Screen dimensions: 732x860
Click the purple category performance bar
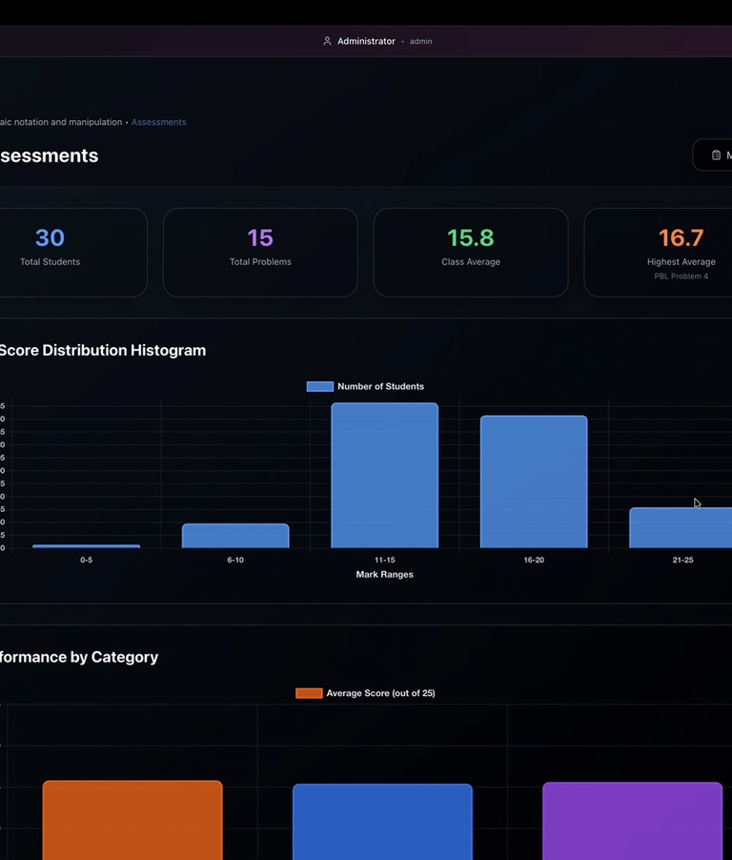coord(632,821)
